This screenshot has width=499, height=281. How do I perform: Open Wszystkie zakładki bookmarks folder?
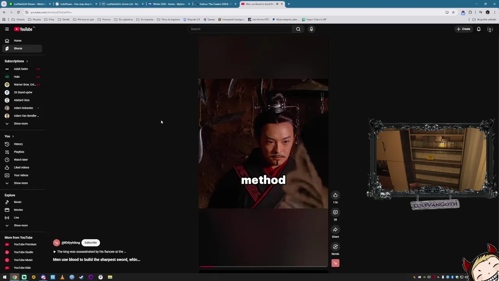tap(485, 20)
